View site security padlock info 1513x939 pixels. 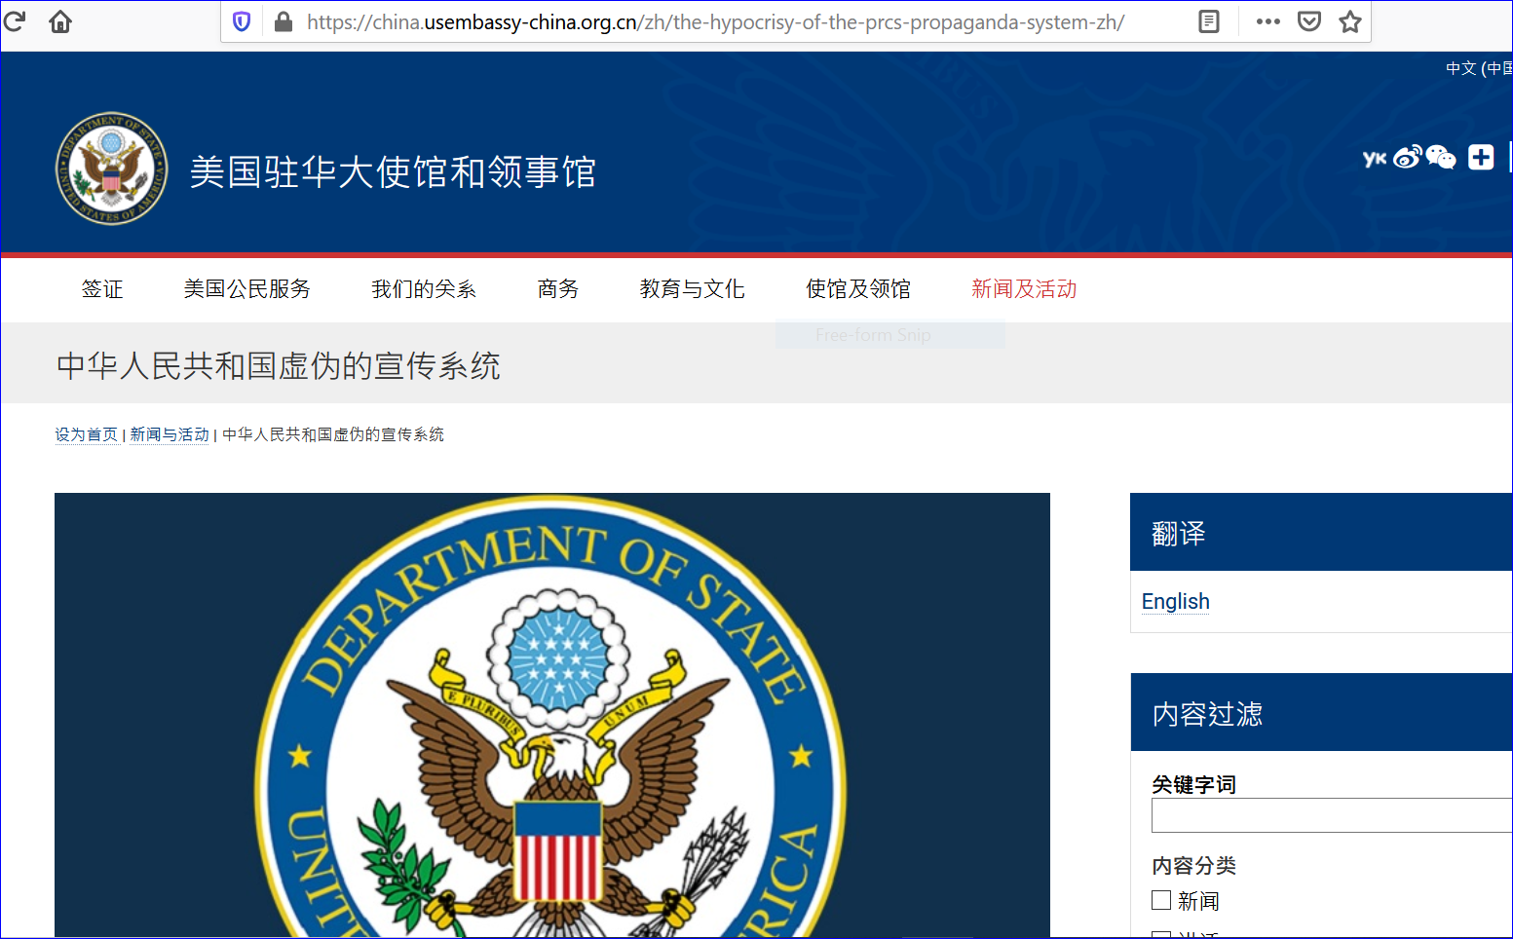coord(284,21)
